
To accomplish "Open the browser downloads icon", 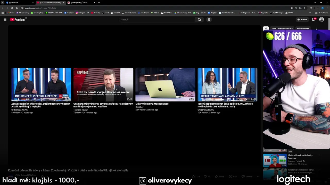I will pyautogui.click(x=318, y=8).
